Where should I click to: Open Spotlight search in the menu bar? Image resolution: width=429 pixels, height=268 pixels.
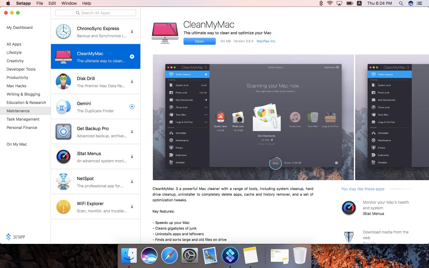[401, 3]
